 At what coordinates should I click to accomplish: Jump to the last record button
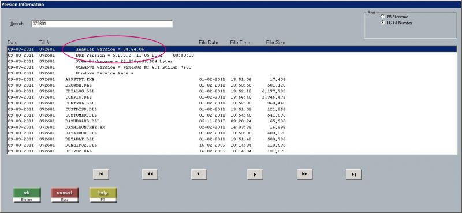pos(353,174)
